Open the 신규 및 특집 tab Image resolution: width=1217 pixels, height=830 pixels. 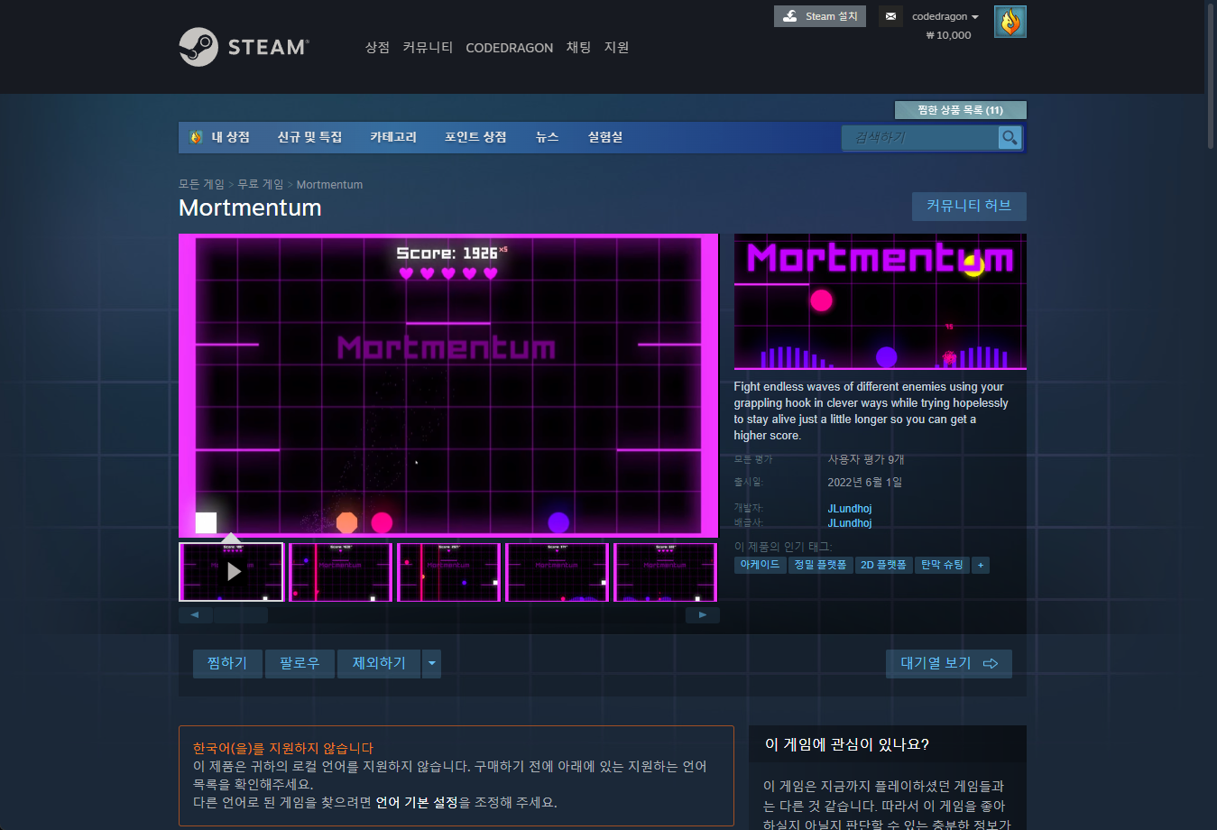point(309,137)
